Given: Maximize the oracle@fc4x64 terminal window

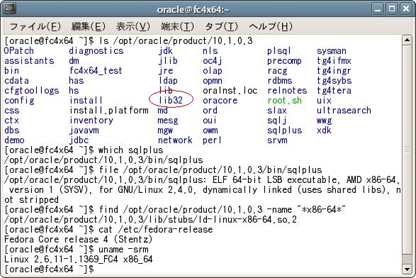Looking at the screenshot, I should click(x=392, y=9).
